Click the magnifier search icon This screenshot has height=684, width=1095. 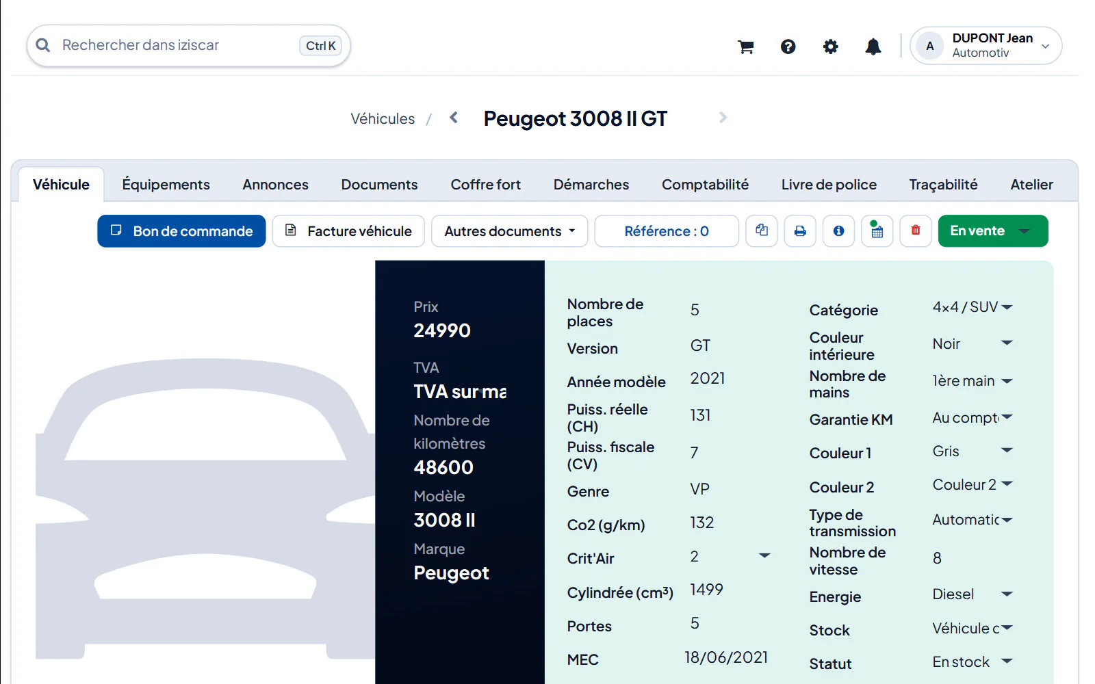click(x=43, y=45)
